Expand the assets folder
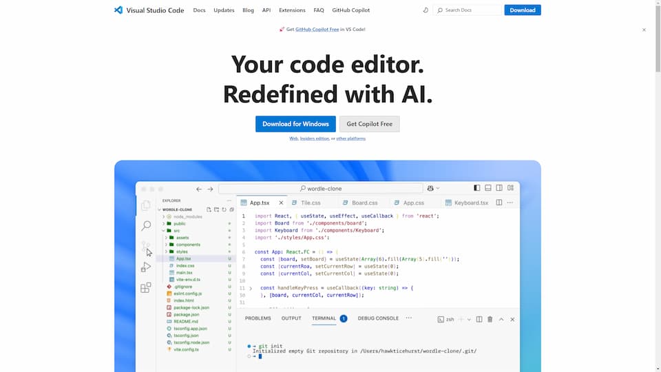Image resolution: width=661 pixels, height=372 pixels. click(x=166, y=238)
